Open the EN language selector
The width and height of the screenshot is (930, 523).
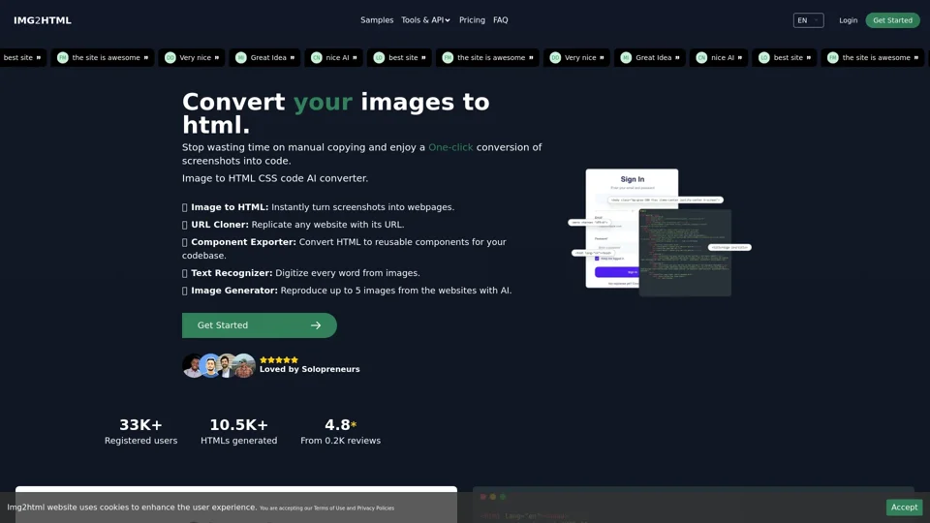pos(808,20)
